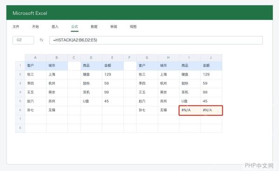Select column header H
The image size is (279, 171).
[x=168, y=58]
